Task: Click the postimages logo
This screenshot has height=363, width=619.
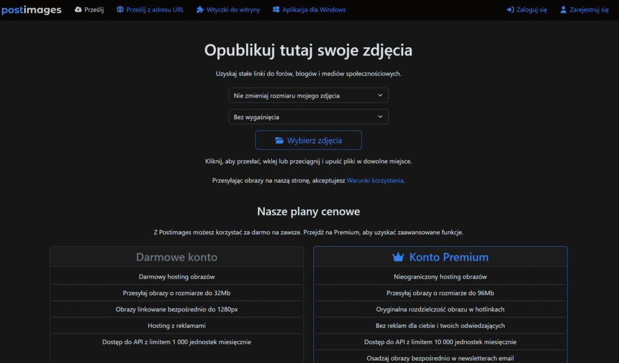Action: pos(31,9)
